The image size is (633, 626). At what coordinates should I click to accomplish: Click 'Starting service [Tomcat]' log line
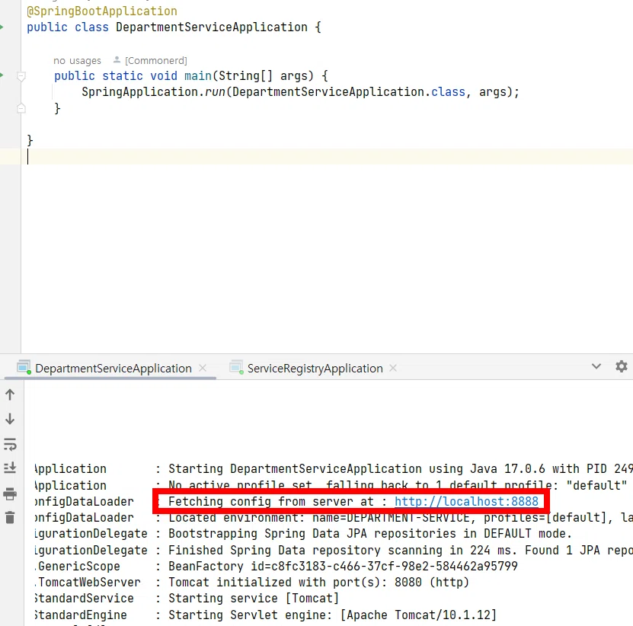(x=254, y=598)
